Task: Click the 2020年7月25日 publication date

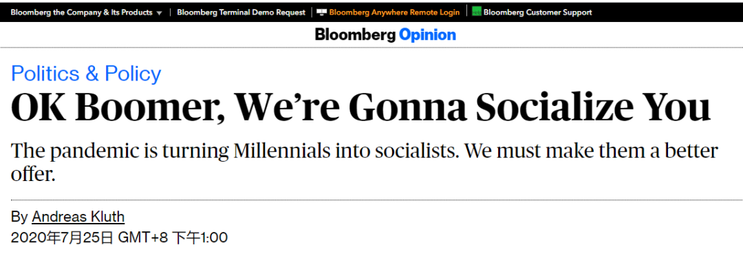Action: click(62, 237)
